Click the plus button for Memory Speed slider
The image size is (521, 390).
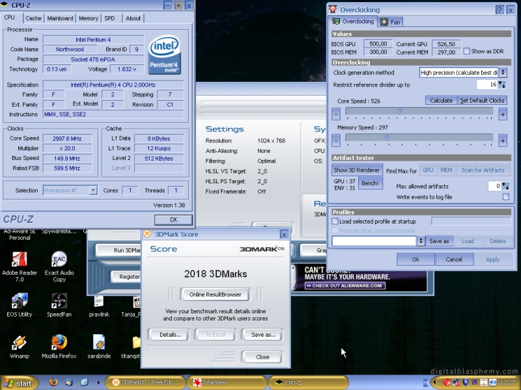(x=503, y=140)
